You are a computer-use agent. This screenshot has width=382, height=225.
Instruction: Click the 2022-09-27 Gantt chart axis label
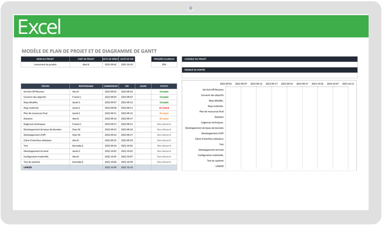click(x=302, y=84)
